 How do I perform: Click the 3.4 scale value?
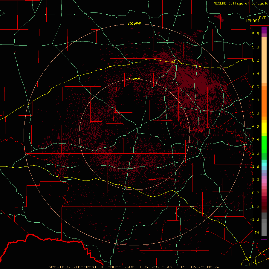[x=256, y=140]
